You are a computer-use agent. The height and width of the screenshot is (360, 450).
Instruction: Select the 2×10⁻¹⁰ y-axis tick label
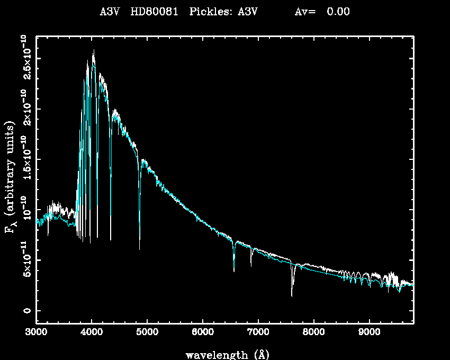pyautogui.click(x=25, y=109)
